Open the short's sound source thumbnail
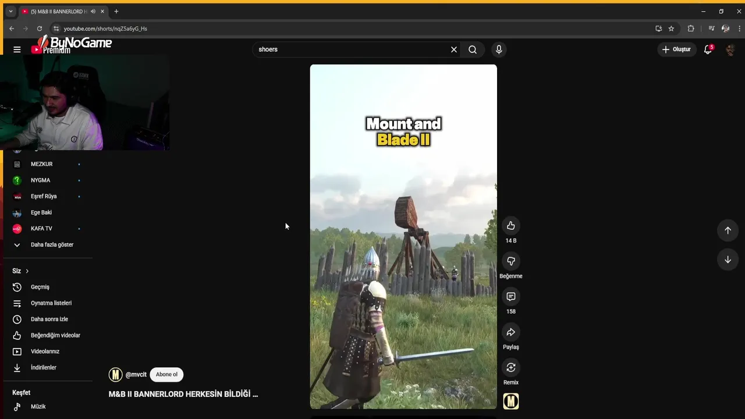The image size is (745, 419). point(511,402)
